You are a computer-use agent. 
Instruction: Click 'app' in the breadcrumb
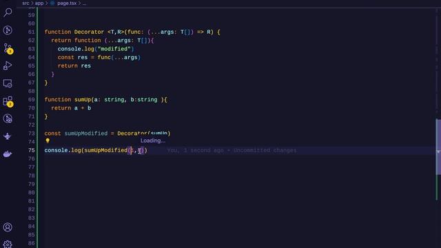(39, 3)
